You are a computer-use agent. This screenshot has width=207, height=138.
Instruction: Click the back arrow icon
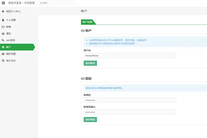point(3,11)
